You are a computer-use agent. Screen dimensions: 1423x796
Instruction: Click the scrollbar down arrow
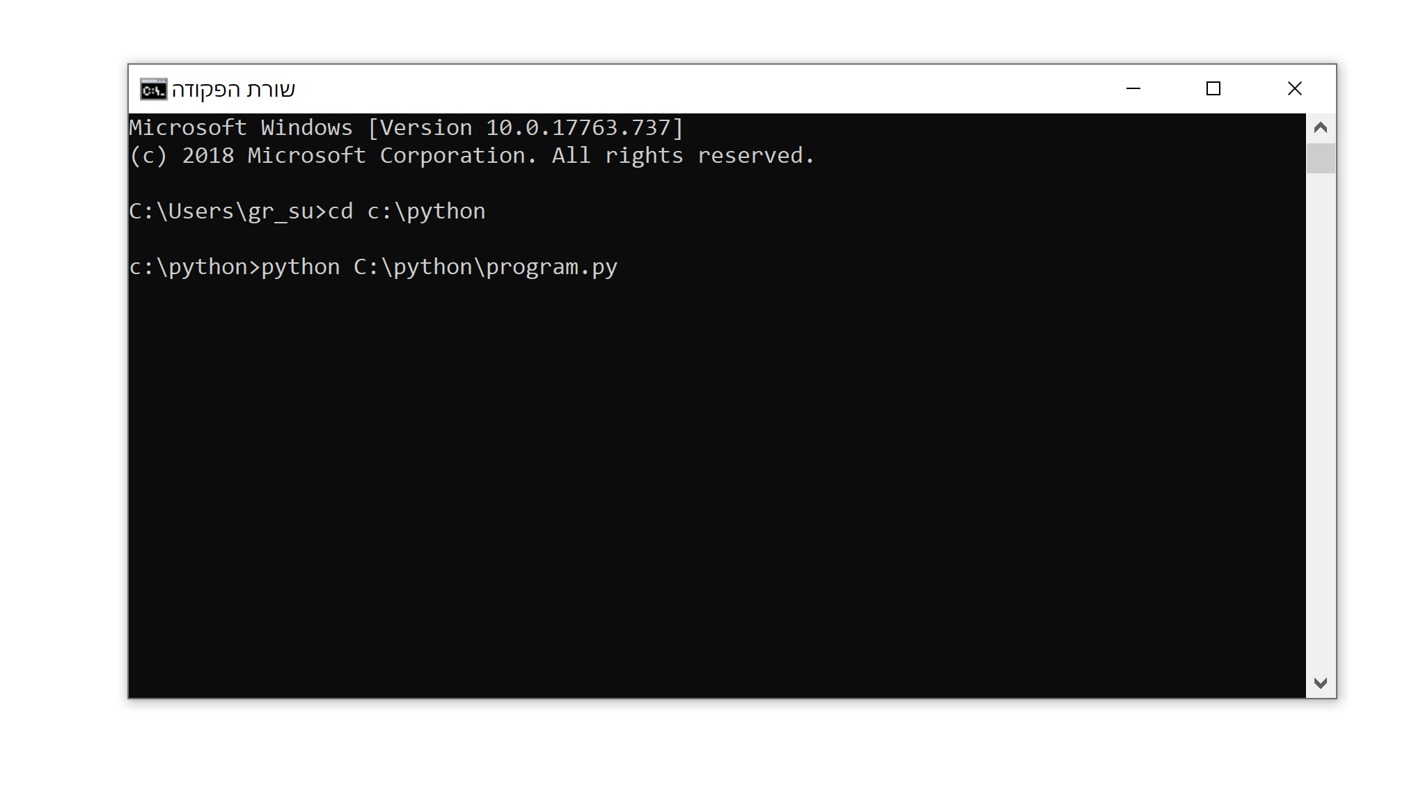click(x=1321, y=683)
